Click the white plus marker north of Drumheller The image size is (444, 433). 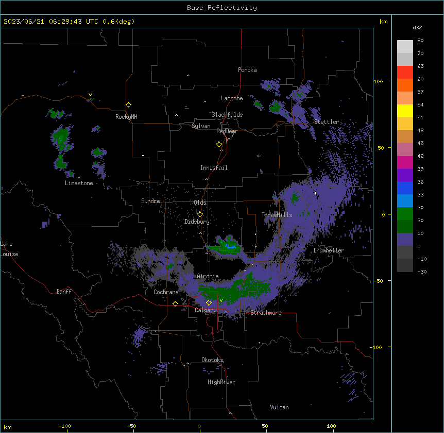pyautogui.click(x=315, y=193)
